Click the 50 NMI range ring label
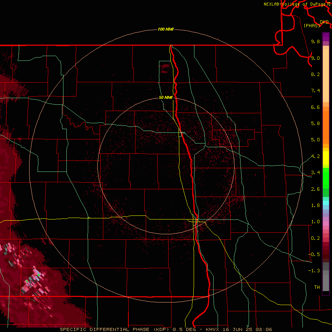This screenshot has width=332, height=332. coord(166,97)
